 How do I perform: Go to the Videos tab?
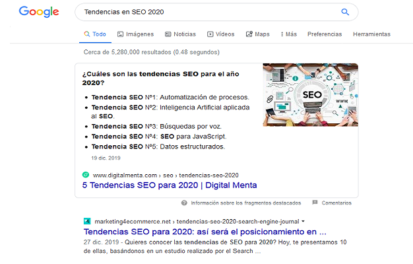tap(220, 34)
